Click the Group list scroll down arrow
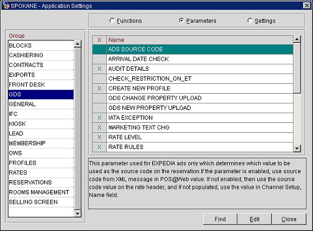313x231 pixels. pos(78,214)
